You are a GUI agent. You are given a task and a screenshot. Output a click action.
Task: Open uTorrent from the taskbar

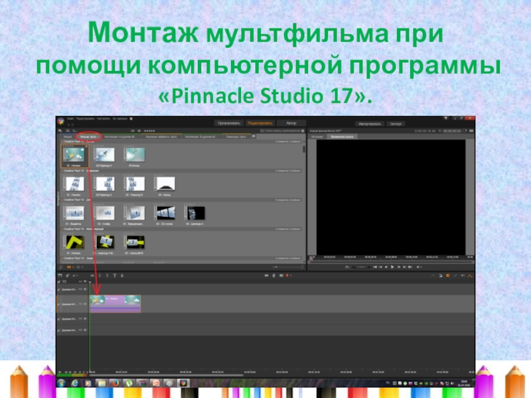click(x=129, y=383)
